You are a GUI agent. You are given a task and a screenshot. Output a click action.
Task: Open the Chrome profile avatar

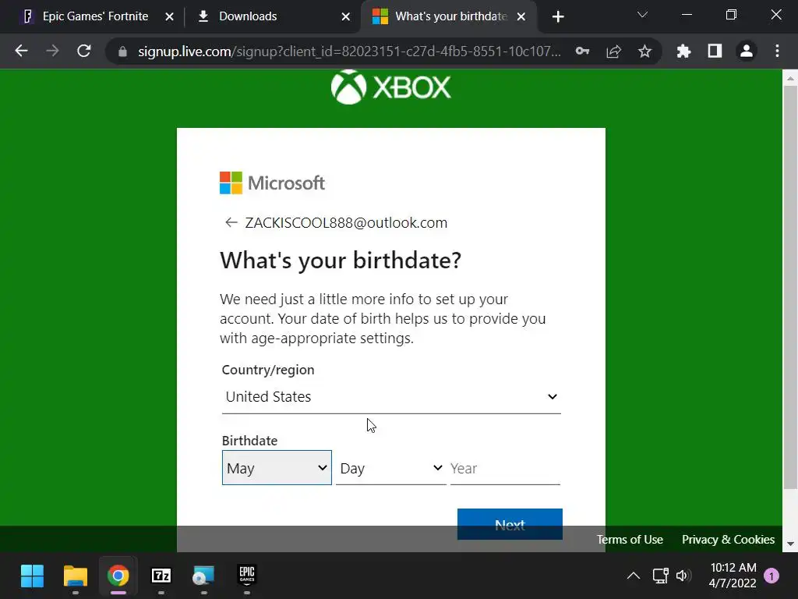click(746, 51)
